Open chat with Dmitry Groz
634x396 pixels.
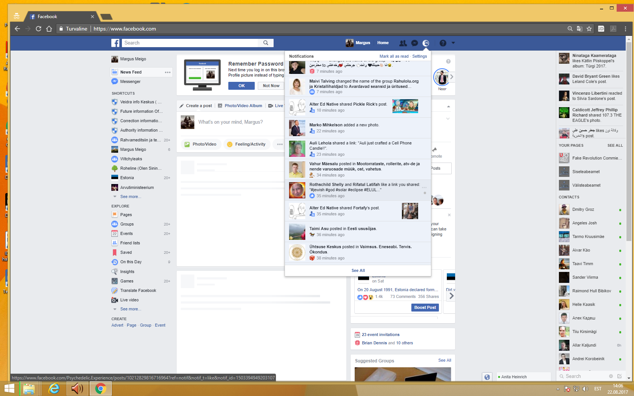pyautogui.click(x=591, y=210)
